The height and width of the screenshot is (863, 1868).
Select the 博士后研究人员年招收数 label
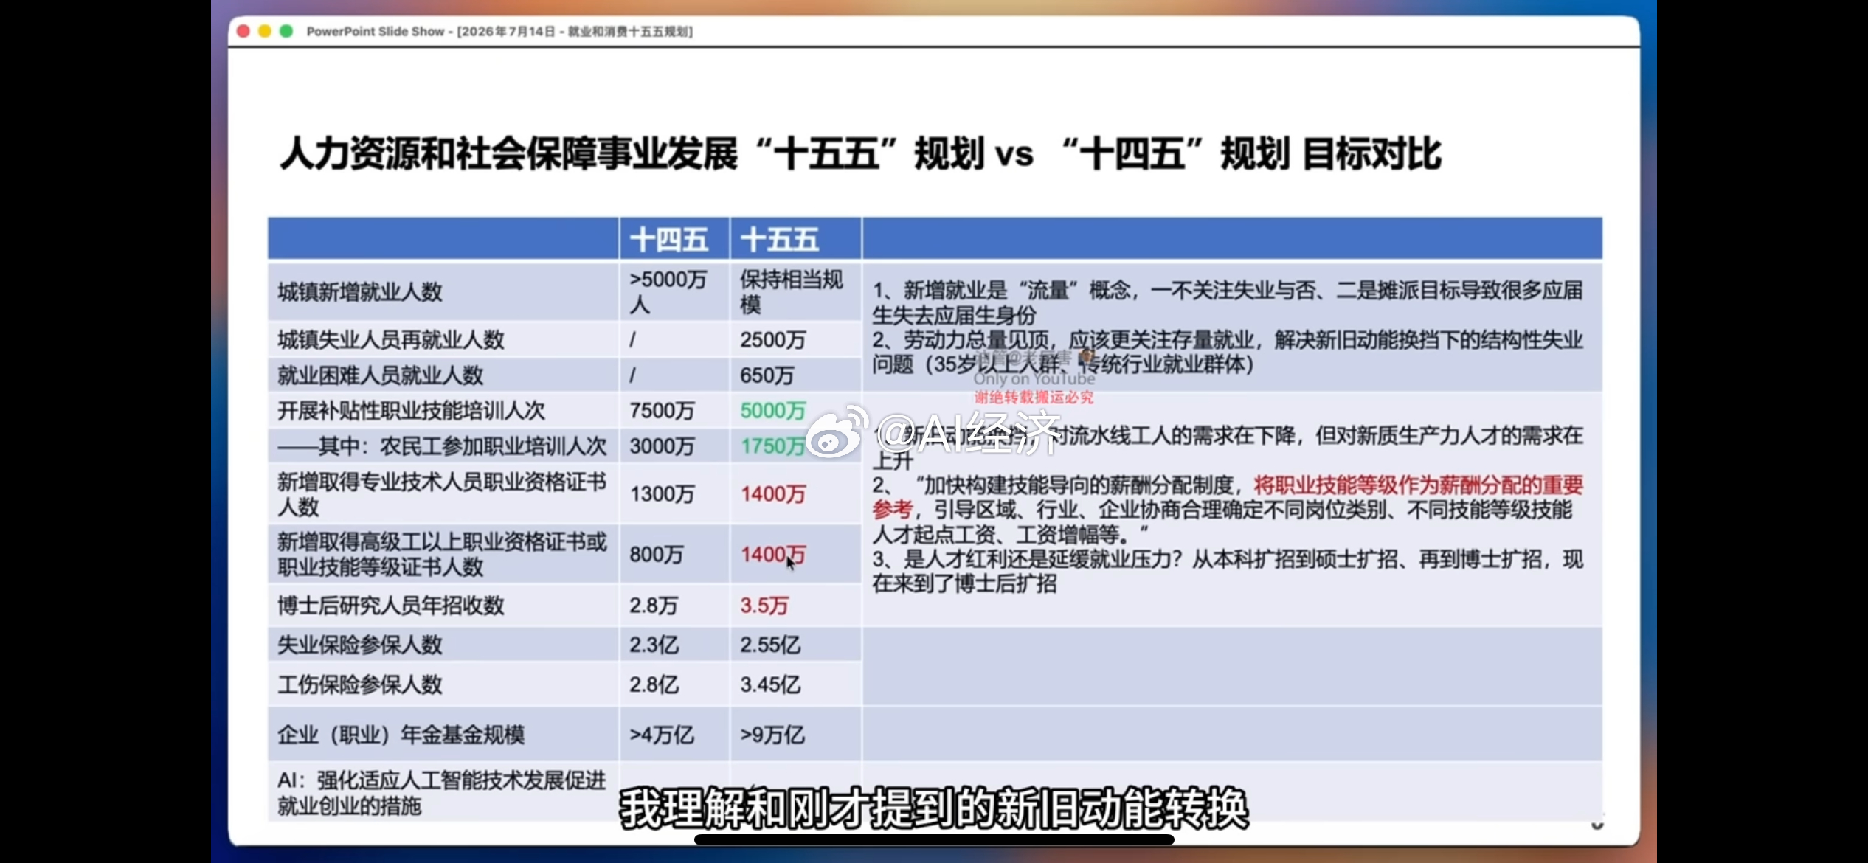point(391,606)
